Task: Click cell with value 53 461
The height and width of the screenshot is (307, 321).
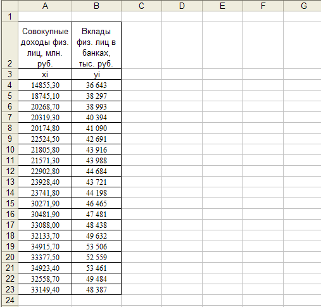Action: tap(96, 268)
